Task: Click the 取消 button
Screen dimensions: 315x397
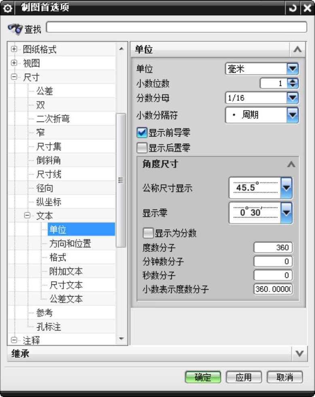Action: coord(285,377)
